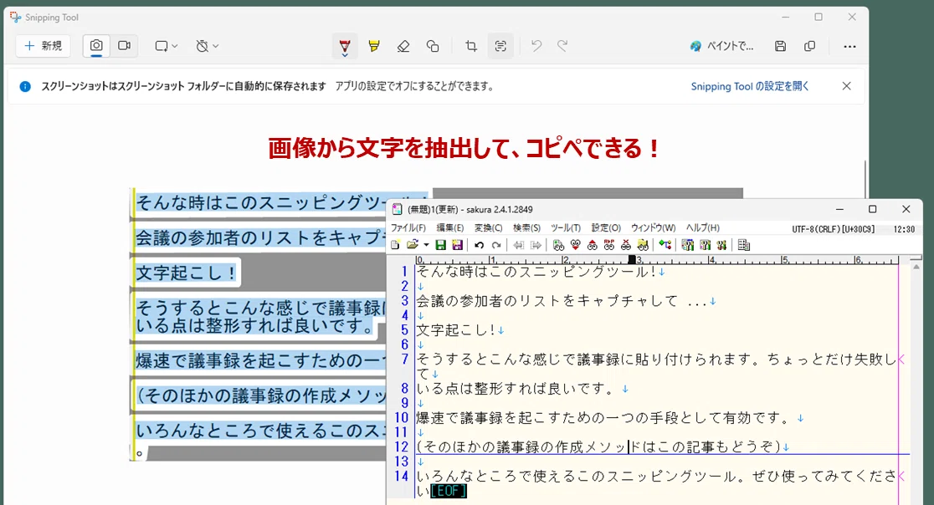Open the snip in Paint (ペイントで...)

click(x=722, y=46)
